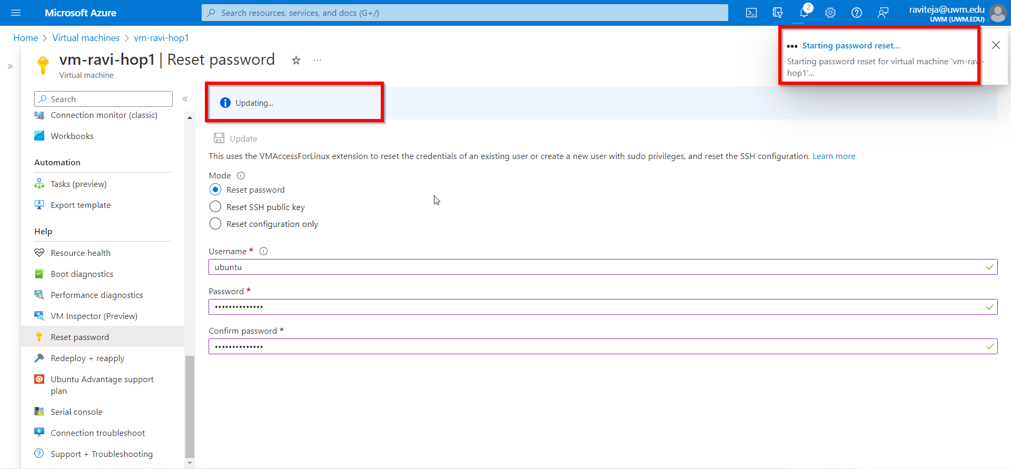Click the Performance diagnostics icon

[x=39, y=295]
